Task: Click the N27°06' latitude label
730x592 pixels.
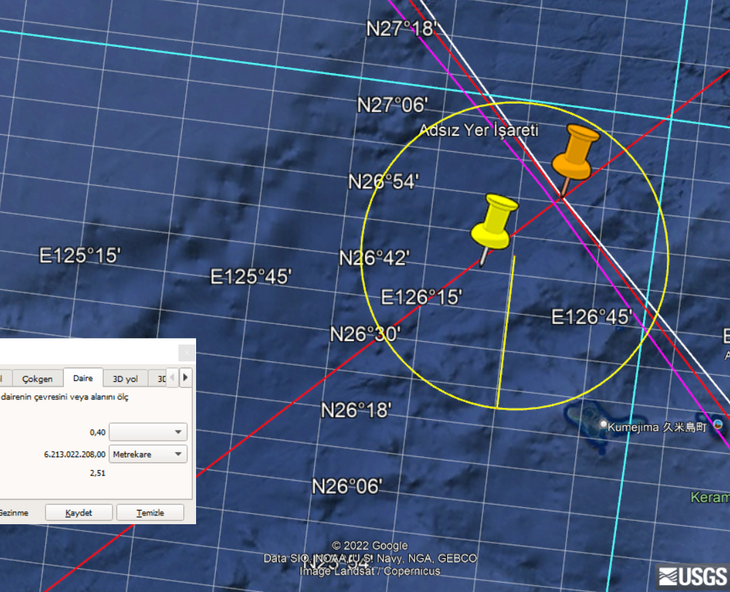Action: coord(392,105)
